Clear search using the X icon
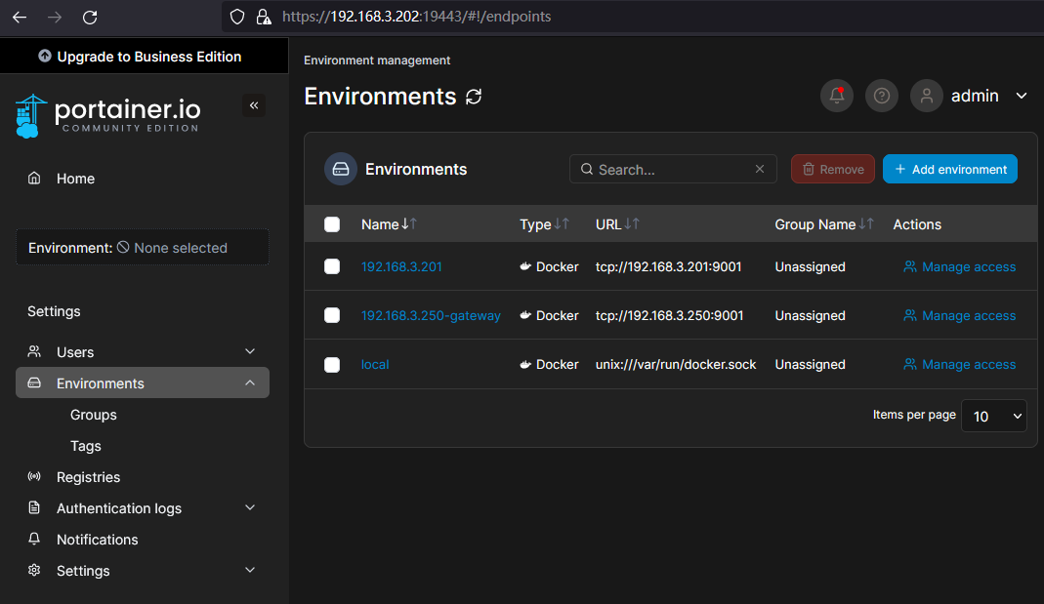This screenshot has height=604, width=1044. [760, 169]
